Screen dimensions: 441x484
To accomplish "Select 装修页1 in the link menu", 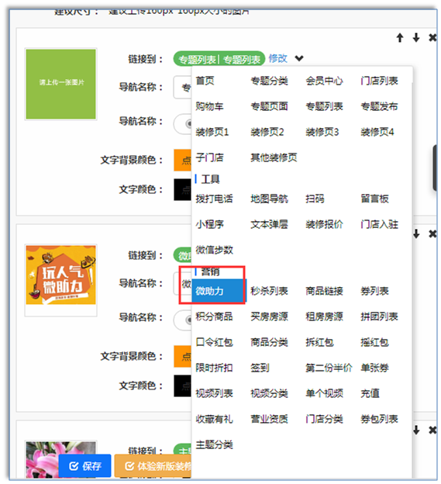I will point(212,132).
